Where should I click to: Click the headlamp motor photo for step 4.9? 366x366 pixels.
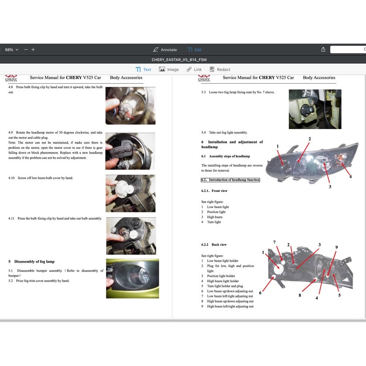click(130, 151)
